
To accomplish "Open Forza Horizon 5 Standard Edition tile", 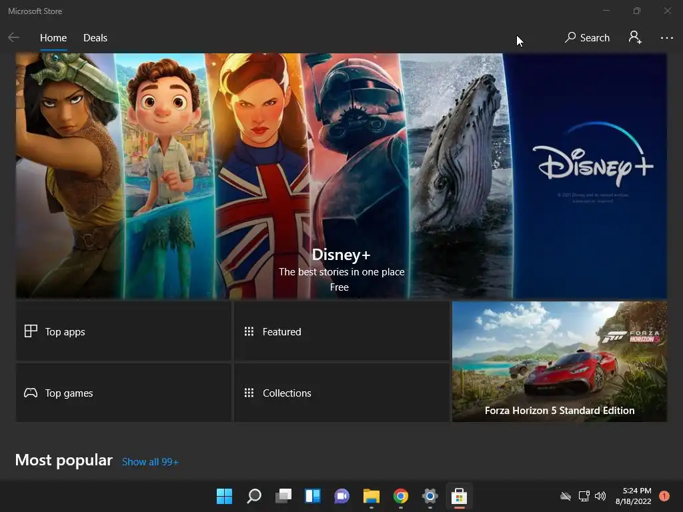I will point(560,361).
